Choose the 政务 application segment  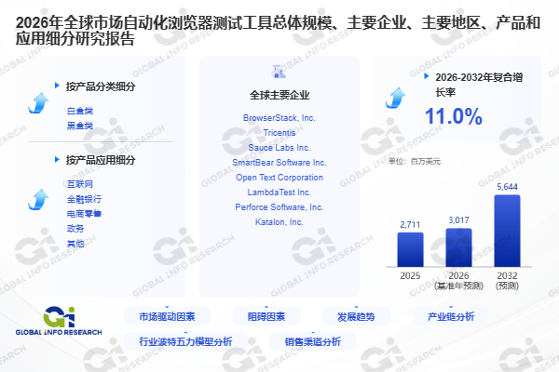tap(75, 229)
